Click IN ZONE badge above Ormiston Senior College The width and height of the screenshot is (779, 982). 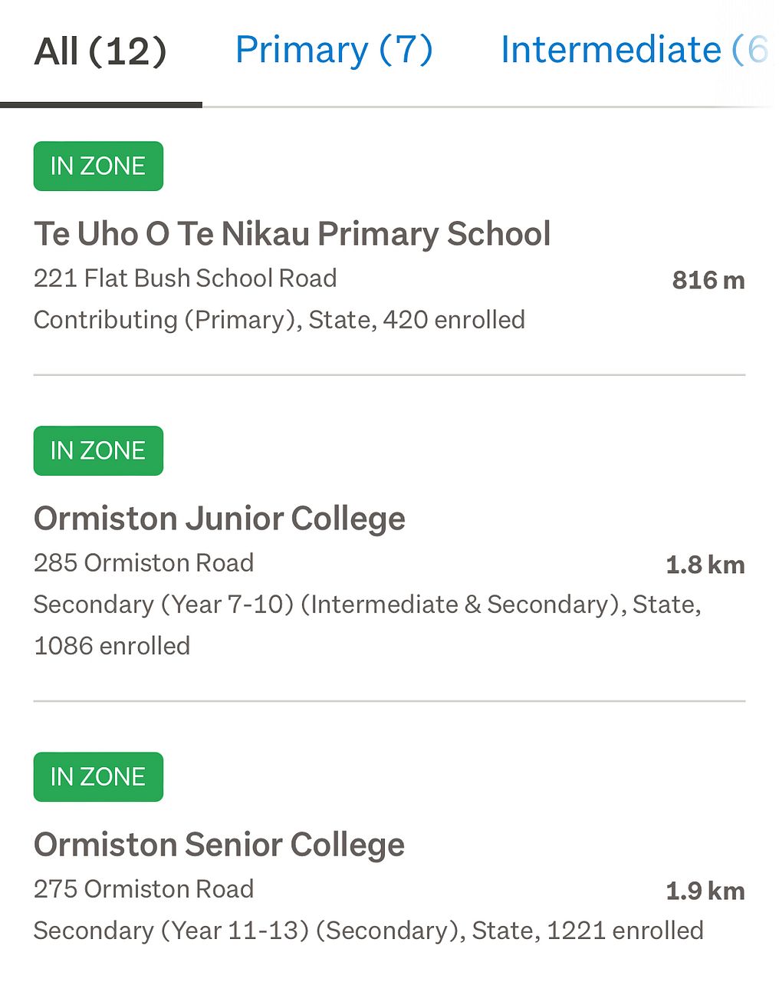(x=98, y=776)
